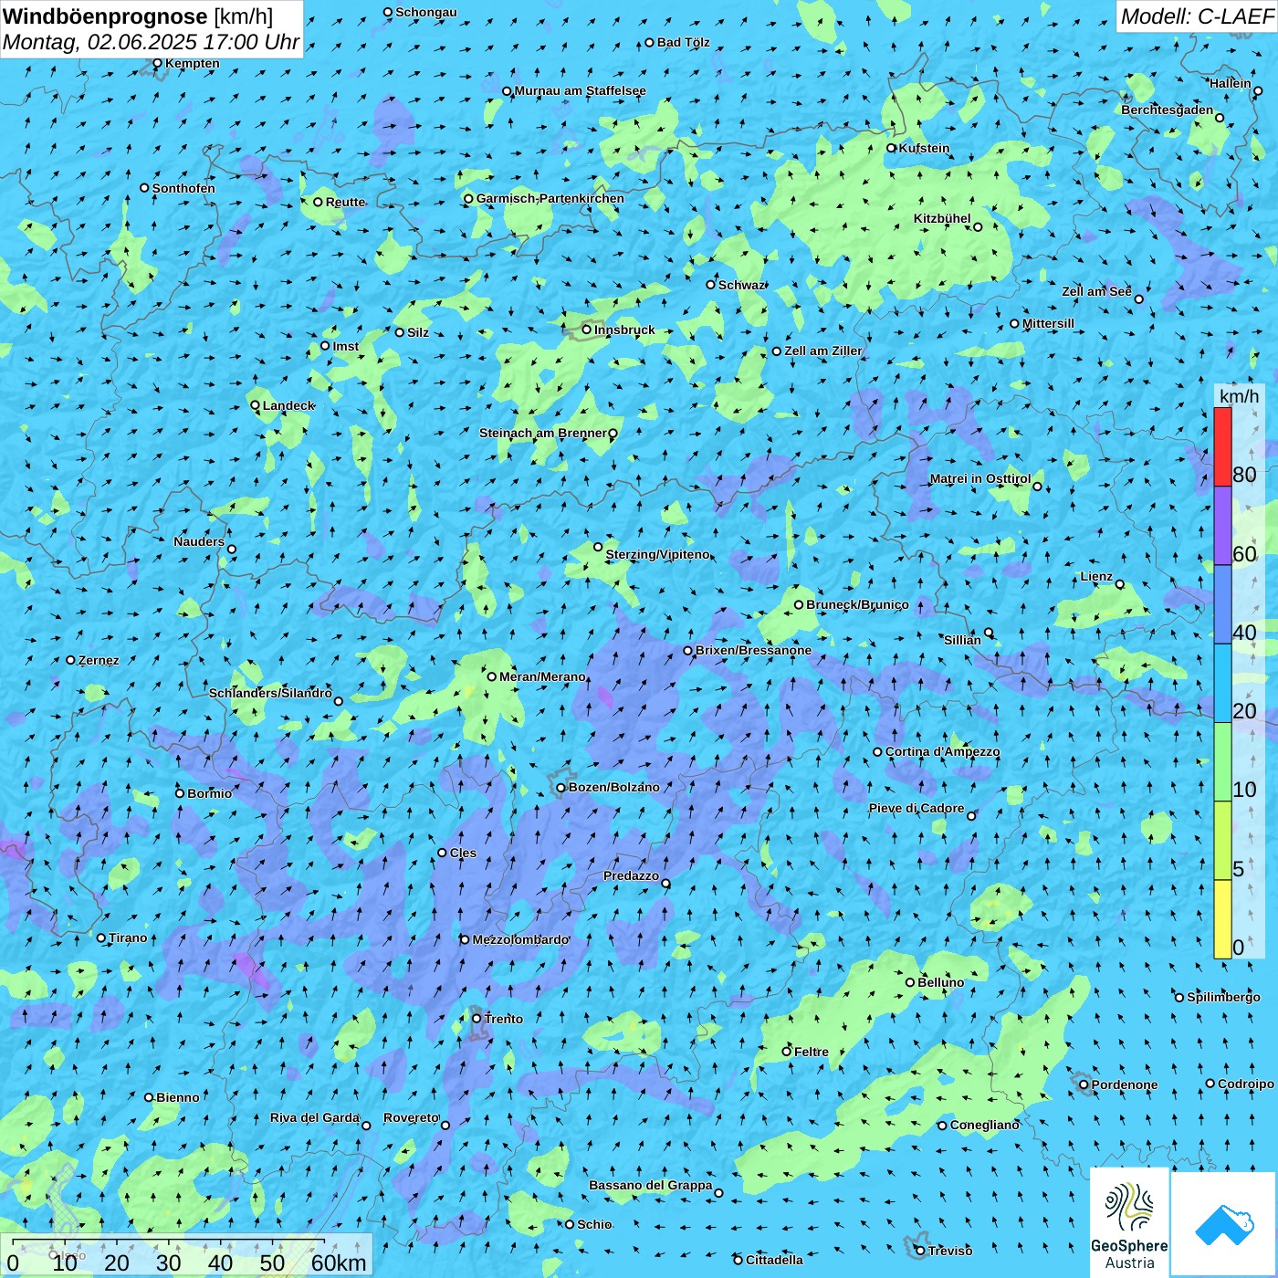Click the date 'Montag, 02.06.2025 17:00 Uhr'
1278x1278 pixels.
(151, 42)
